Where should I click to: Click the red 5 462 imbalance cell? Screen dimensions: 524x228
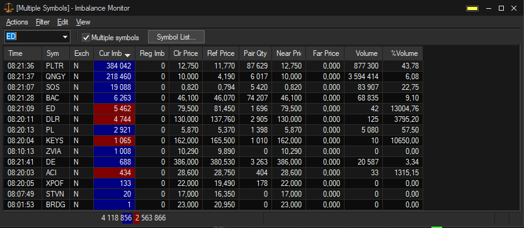(114, 109)
